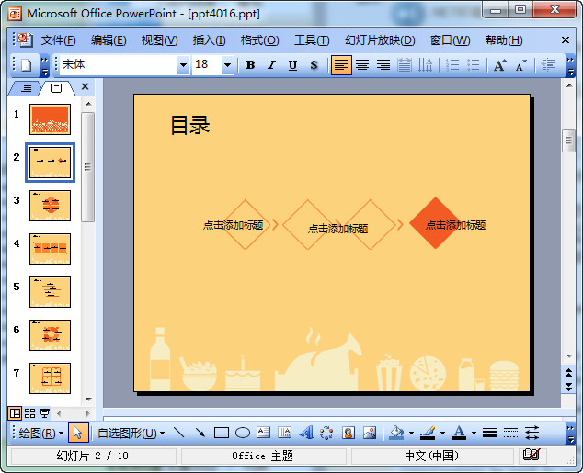Toggle numbered list formatting

452,65
